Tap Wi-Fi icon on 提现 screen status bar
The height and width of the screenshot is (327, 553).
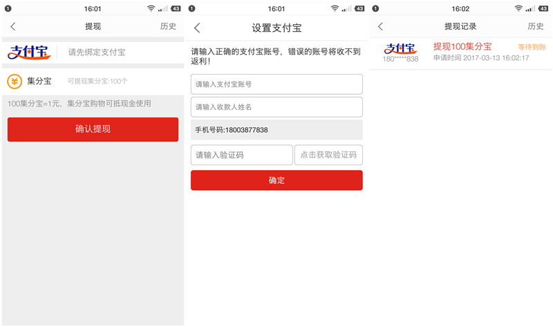(151, 8)
